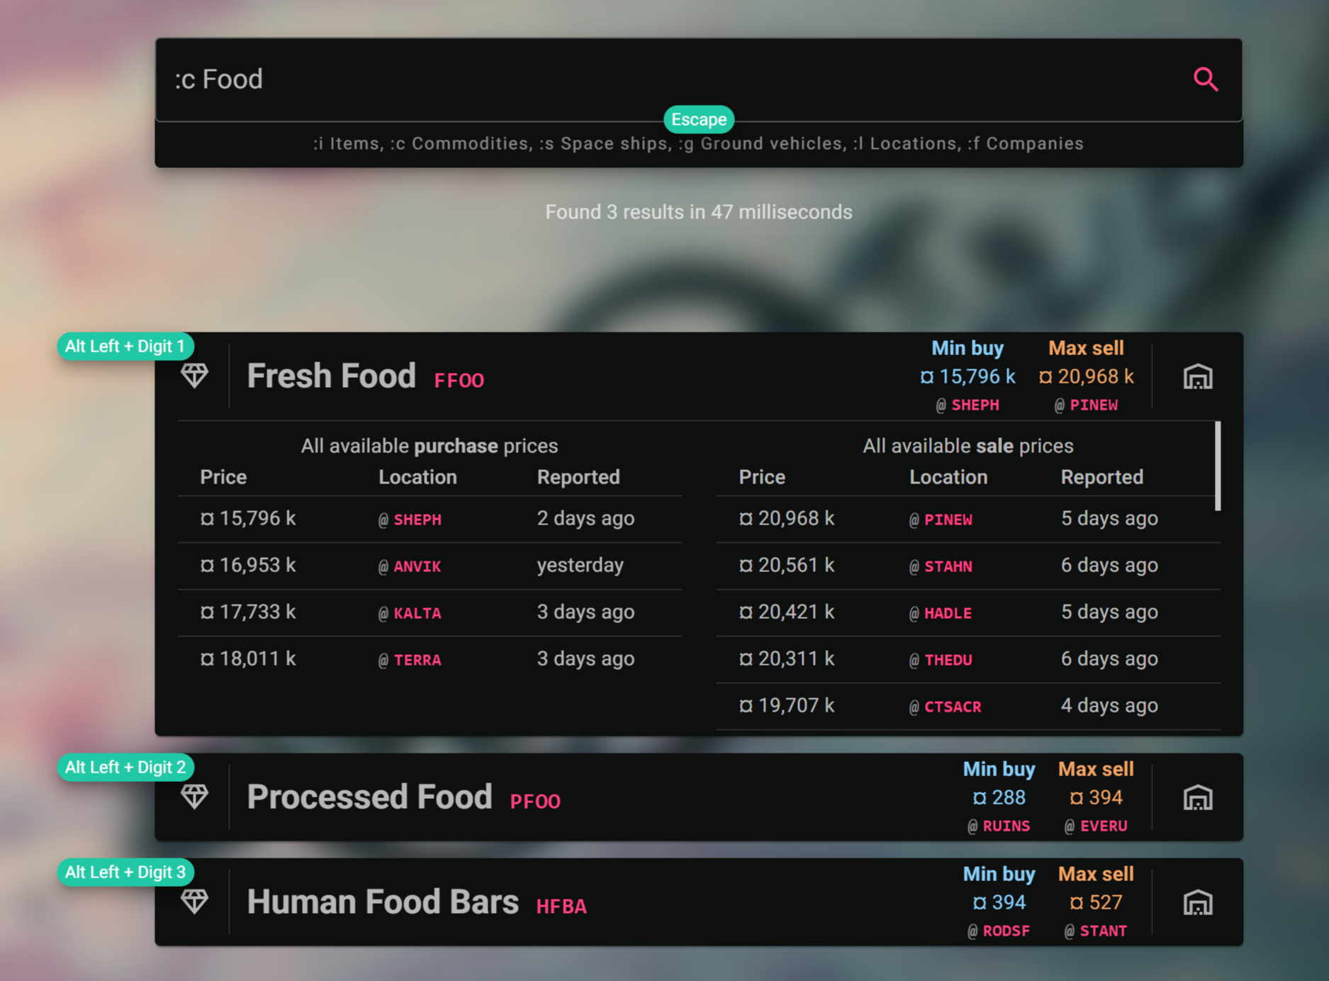Viewport: 1329px width, 981px height.
Task: Open the warehouse icon for Human Food Bars
Action: click(x=1197, y=902)
